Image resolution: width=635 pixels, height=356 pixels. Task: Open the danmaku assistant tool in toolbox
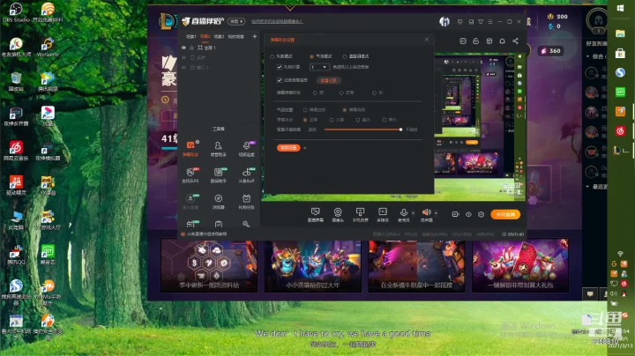click(190, 148)
